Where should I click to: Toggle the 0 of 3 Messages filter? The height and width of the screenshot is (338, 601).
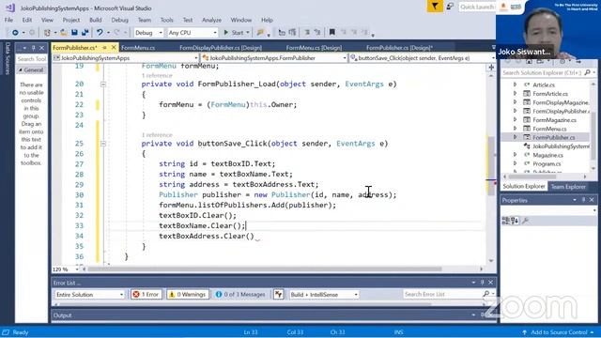(x=240, y=294)
